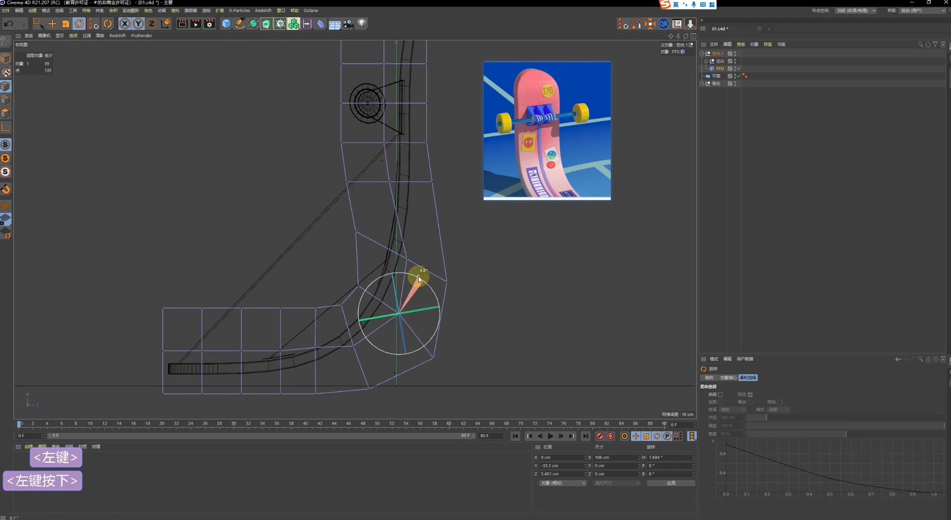This screenshot has width=951, height=520.
Task: Expand the 备份 object in hierarchy
Action: [702, 83]
